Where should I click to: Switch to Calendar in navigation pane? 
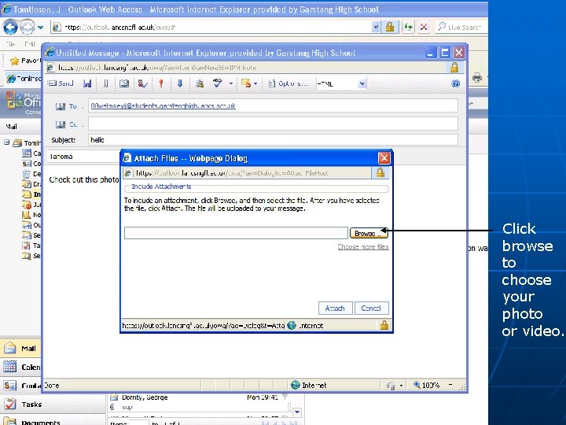[x=20, y=368]
